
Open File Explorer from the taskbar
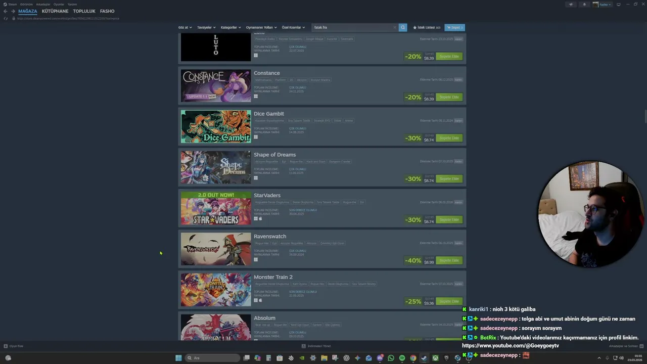(324, 358)
